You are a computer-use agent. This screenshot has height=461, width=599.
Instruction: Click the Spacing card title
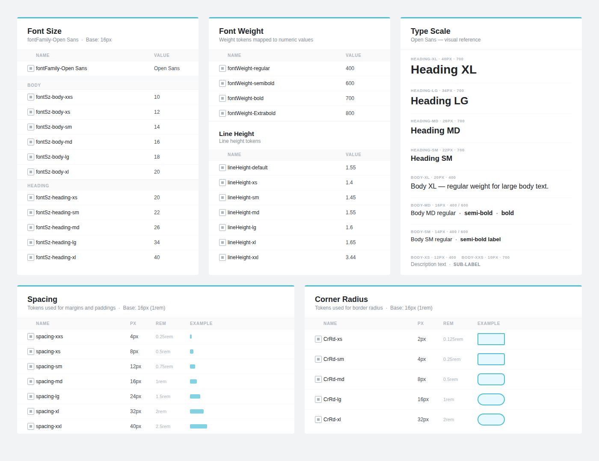42,299
